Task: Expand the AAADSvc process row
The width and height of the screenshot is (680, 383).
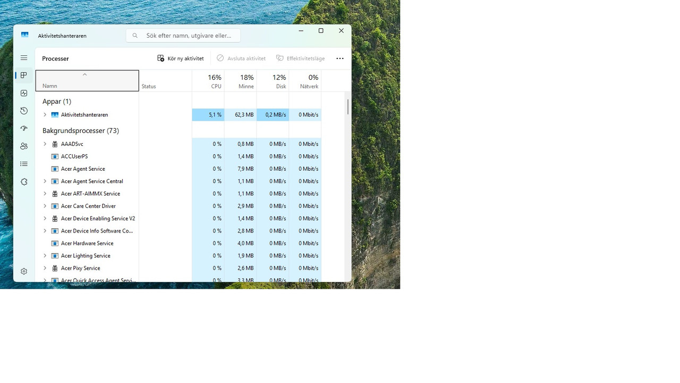Action: pos(45,144)
